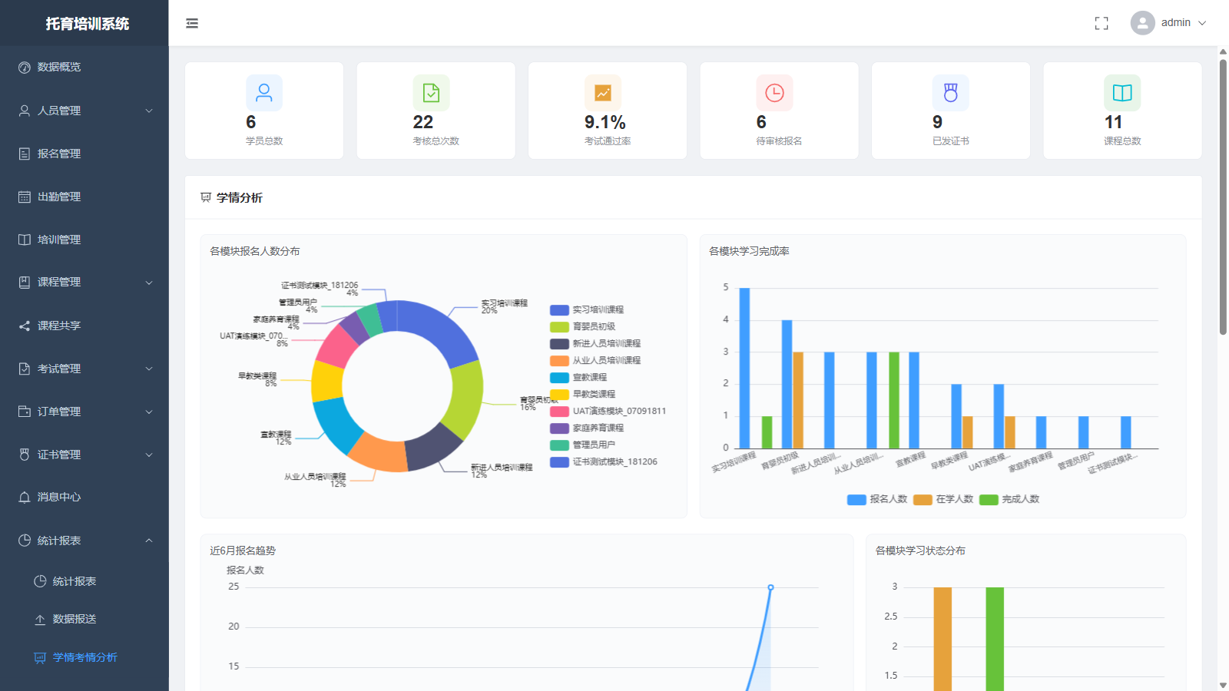
Task: Expand the 订单管理 menu chevron
Action: point(149,412)
